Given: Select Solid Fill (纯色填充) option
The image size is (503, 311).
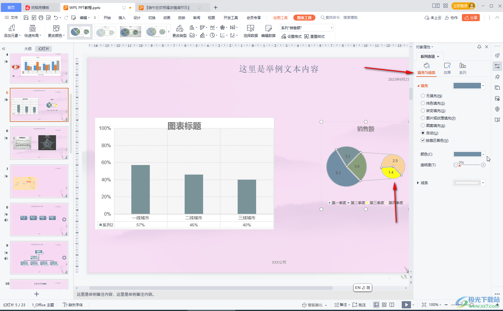Looking at the screenshot, I should point(433,103).
